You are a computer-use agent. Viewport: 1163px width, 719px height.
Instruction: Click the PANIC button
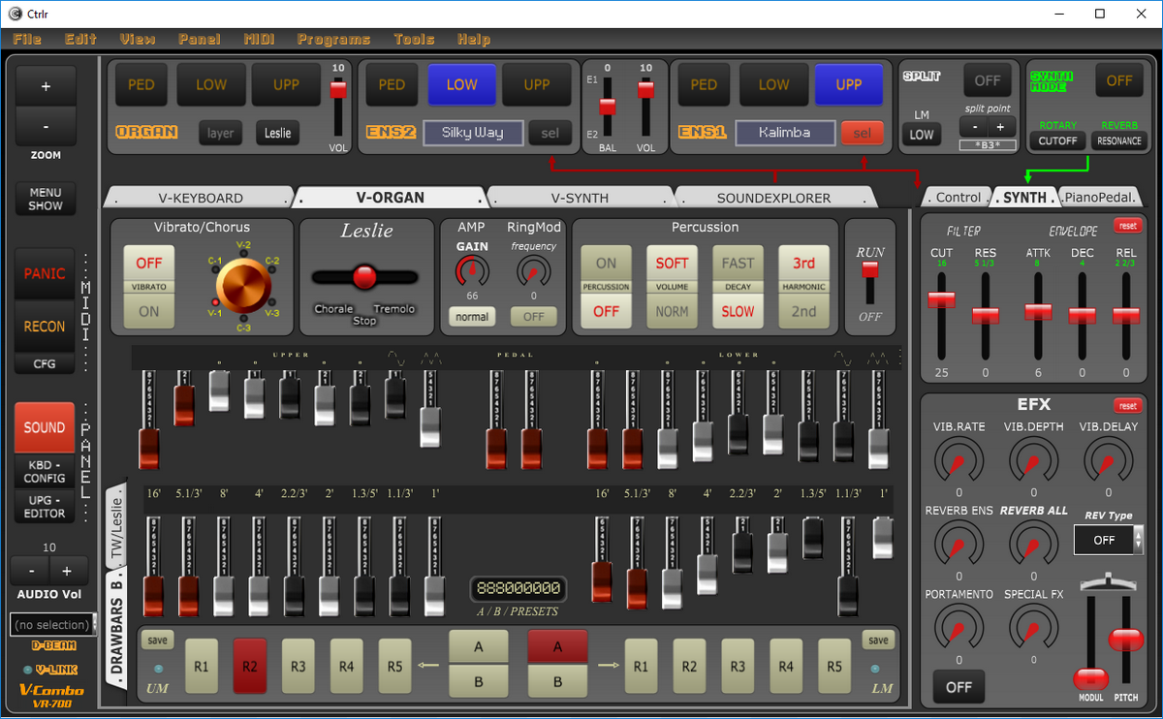point(45,274)
